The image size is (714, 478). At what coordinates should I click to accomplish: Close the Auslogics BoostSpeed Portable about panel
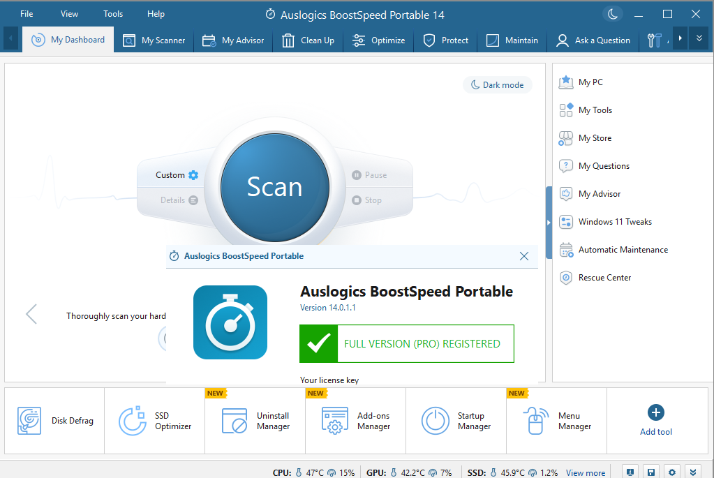[x=524, y=256]
